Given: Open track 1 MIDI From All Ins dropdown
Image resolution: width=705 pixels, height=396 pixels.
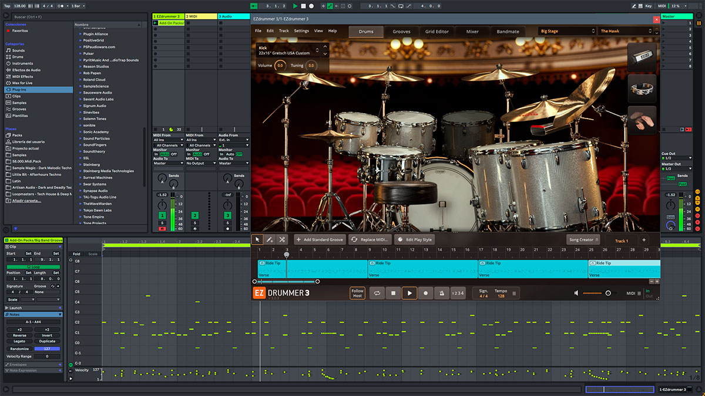Looking at the screenshot, I should tap(168, 140).
